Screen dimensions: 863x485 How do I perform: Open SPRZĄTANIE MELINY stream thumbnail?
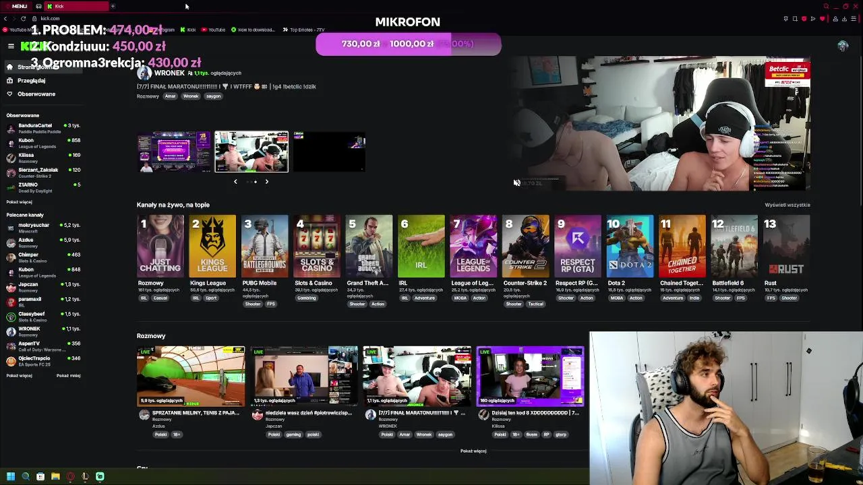coord(191,377)
